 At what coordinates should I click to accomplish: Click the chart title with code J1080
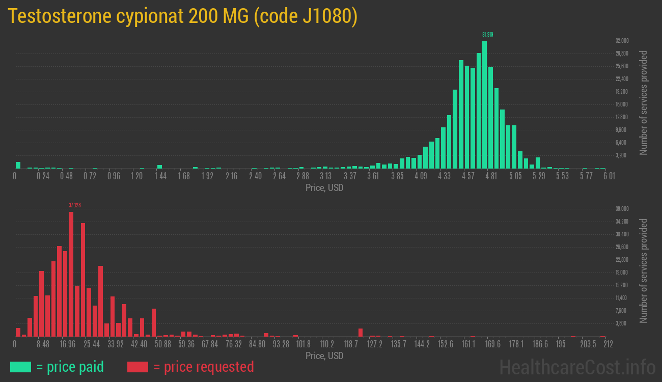pos(183,16)
